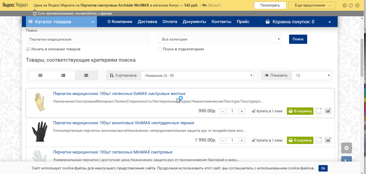Click the search field Перчатки медицинские
The image size is (366, 174).
coord(88,39)
